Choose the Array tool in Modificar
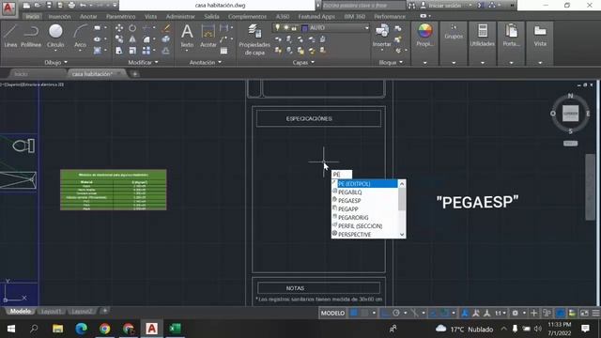The height and width of the screenshot is (338, 601). pos(146,50)
